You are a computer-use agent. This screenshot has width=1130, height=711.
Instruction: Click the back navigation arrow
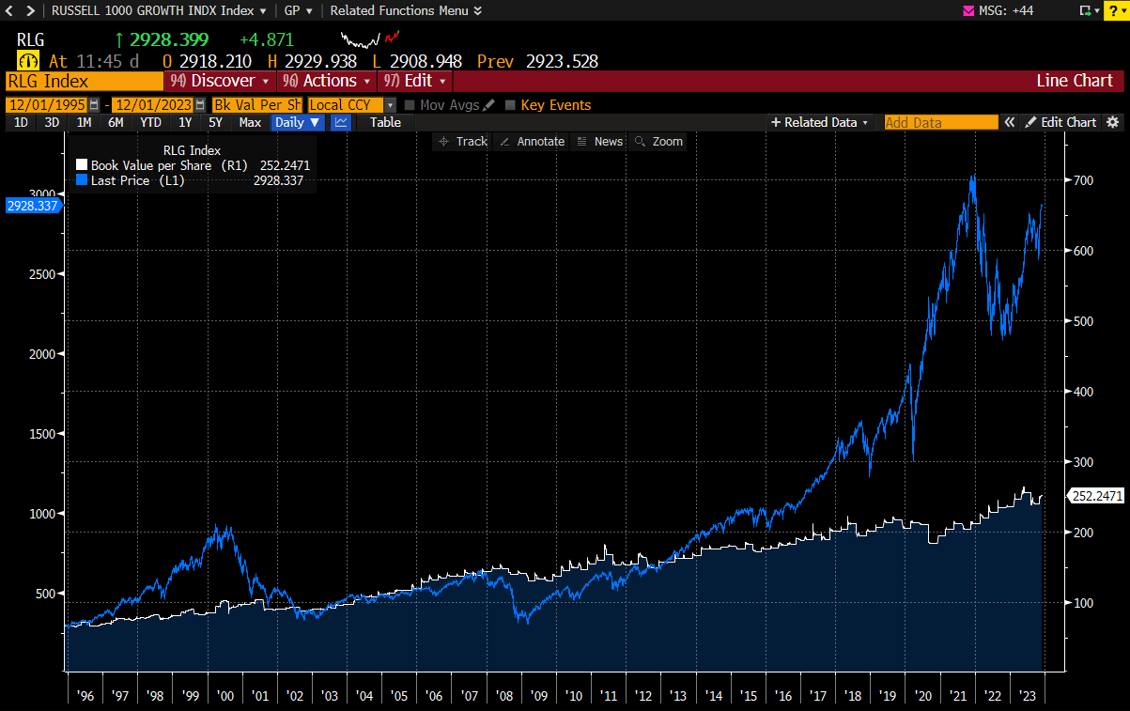8,10
